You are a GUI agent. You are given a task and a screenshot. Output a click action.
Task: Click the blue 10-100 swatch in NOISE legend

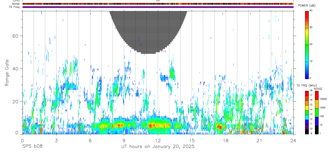click(317, 121)
